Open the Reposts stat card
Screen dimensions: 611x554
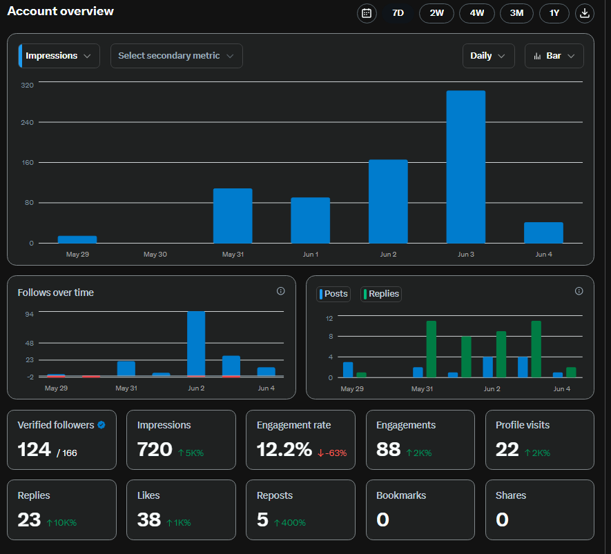tap(300, 510)
